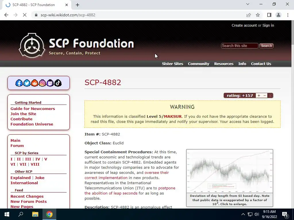Screen dimensions: 294x220
Task: Focus the Search this site field
Action: (240, 46)
